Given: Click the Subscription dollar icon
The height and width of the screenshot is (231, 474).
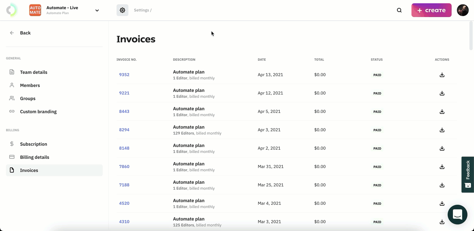Looking at the screenshot, I should (12, 144).
